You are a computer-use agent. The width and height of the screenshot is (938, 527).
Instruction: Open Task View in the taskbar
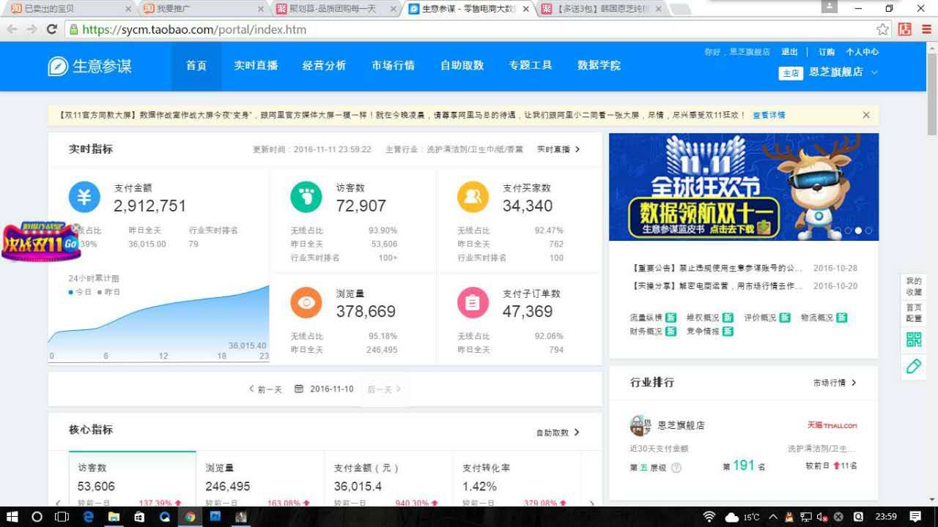click(x=62, y=517)
